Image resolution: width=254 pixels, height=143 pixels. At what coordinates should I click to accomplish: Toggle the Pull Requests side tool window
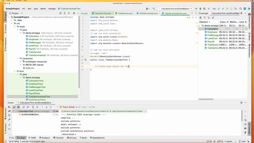[x=5, y=44]
